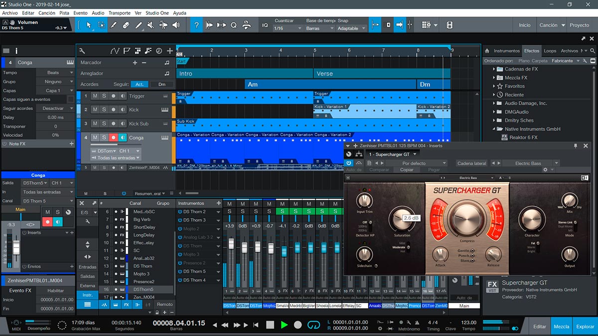
Task: Select the Mute tool in the toolbar
Action: click(x=151, y=25)
